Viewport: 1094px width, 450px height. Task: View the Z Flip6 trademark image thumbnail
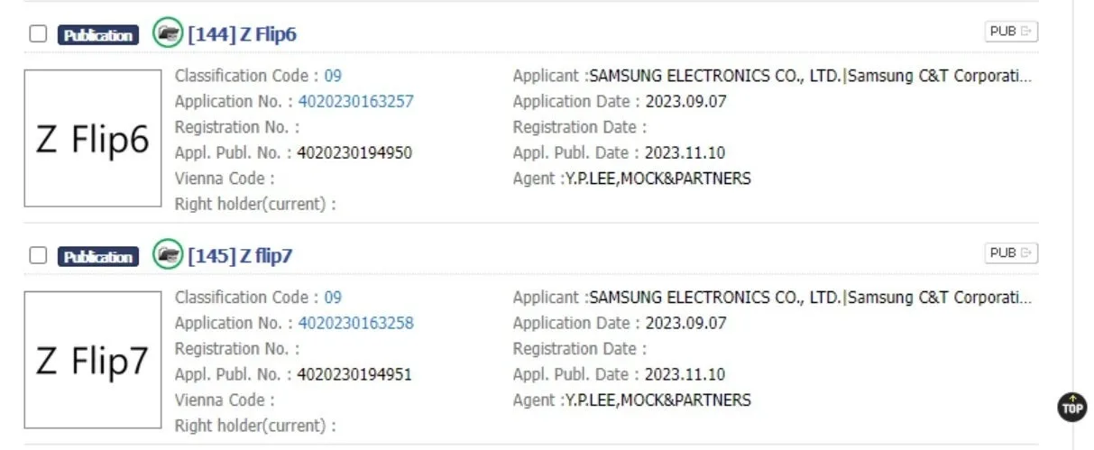coord(92,138)
